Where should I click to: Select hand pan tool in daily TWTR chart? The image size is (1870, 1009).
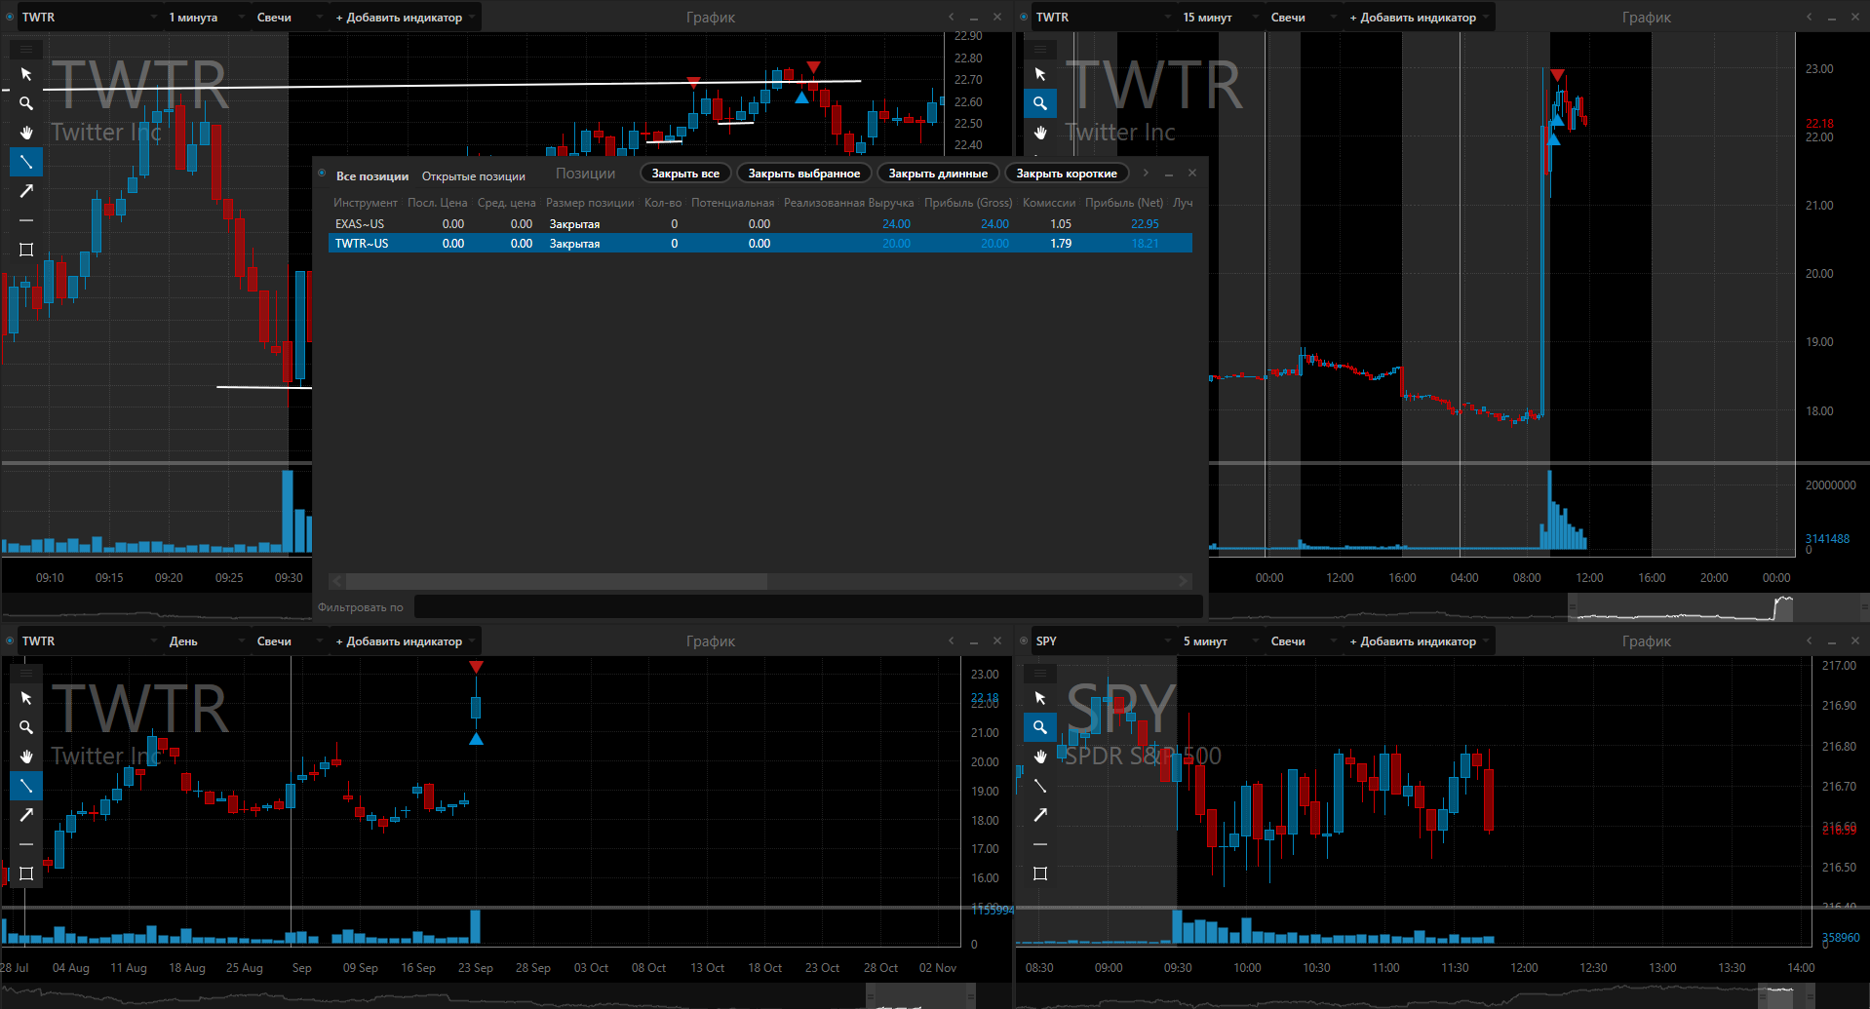[26, 757]
